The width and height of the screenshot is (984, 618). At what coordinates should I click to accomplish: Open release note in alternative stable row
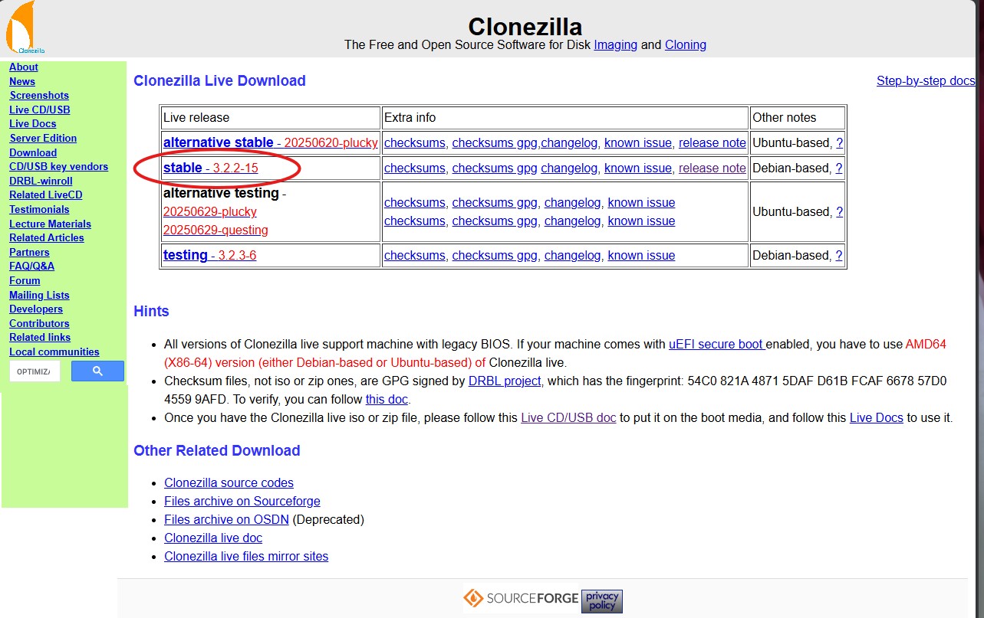(x=712, y=142)
